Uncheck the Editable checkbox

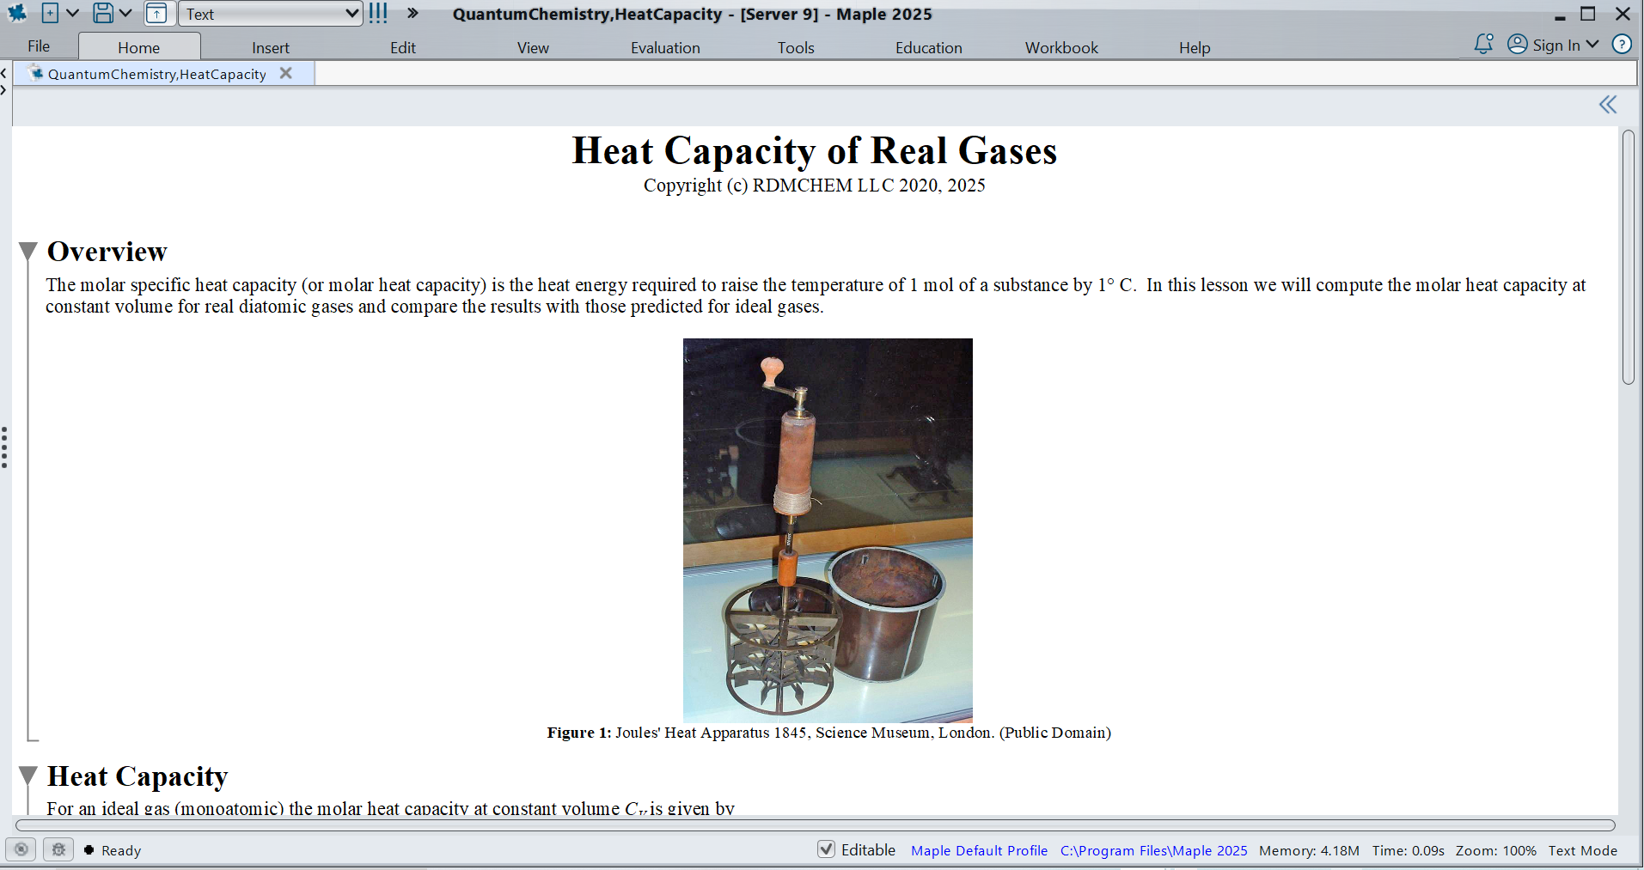coord(826,849)
